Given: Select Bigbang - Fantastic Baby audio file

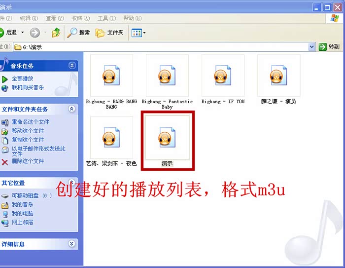Looking at the screenshot, I should (x=167, y=76).
